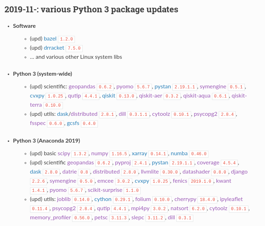Visit the xarray link
Screen dimensions: 265x226
140,153
